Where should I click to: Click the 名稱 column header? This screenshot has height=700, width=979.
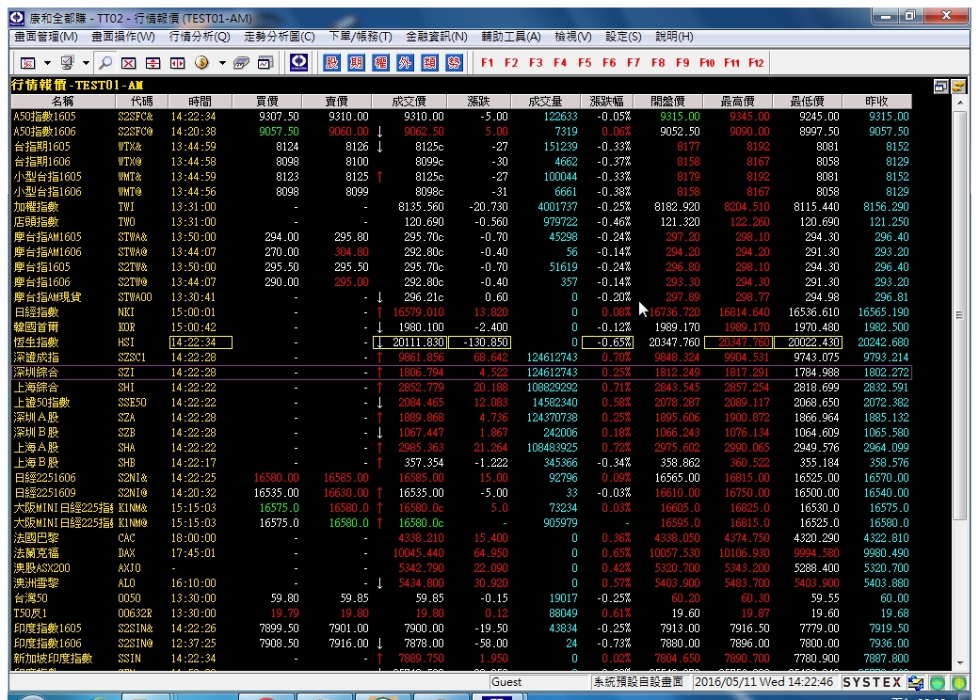coord(62,101)
